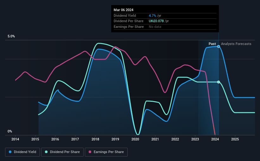Click the 2020 x-axis label
This screenshot has width=260, height=161.
click(135, 139)
